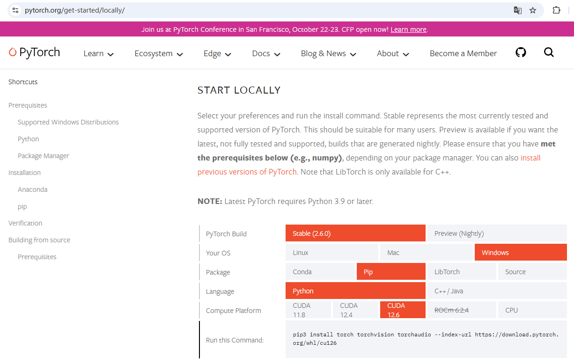The image size is (574, 364).
Task: Click the Your OS row label
Action: point(218,253)
